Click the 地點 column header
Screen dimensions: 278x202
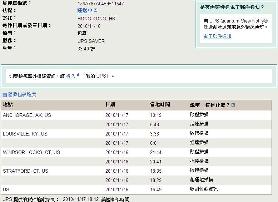[8, 105]
